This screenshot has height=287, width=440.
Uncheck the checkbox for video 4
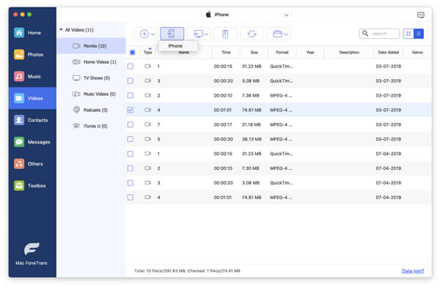pyautogui.click(x=131, y=110)
